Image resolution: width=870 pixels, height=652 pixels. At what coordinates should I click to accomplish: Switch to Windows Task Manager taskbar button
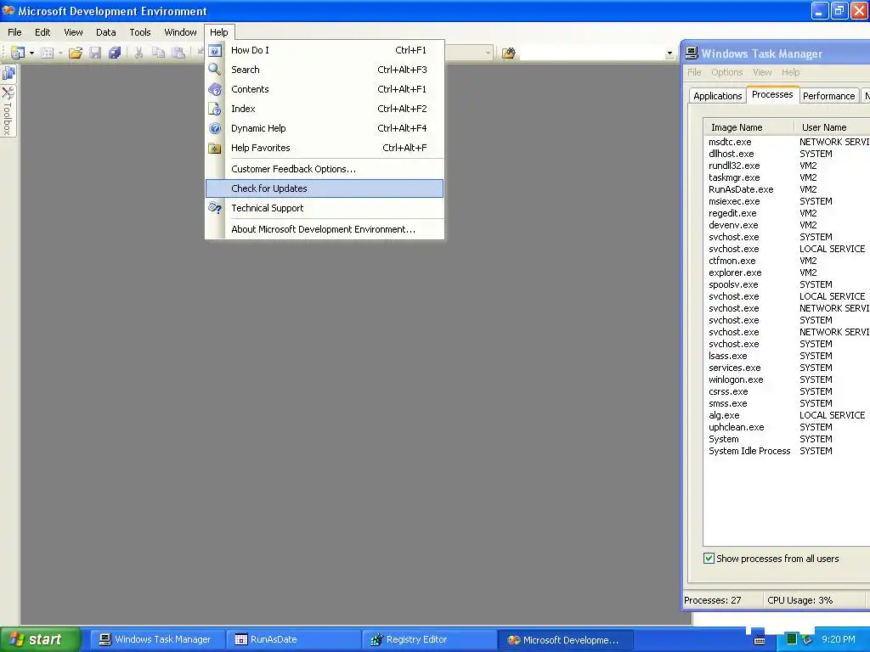point(155,640)
